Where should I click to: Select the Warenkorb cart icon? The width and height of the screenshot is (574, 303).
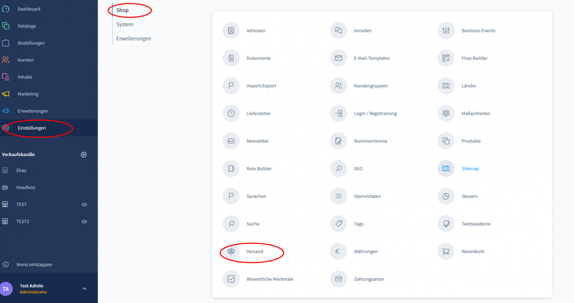coord(446,251)
